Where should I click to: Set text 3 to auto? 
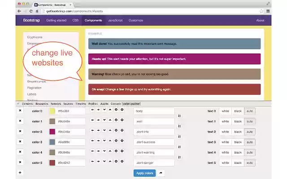(250, 142)
